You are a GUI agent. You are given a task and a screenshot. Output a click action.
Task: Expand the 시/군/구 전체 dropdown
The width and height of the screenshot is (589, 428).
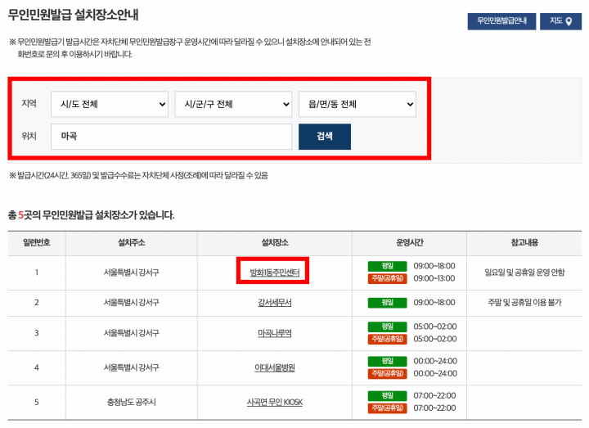[x=233, y=104]
